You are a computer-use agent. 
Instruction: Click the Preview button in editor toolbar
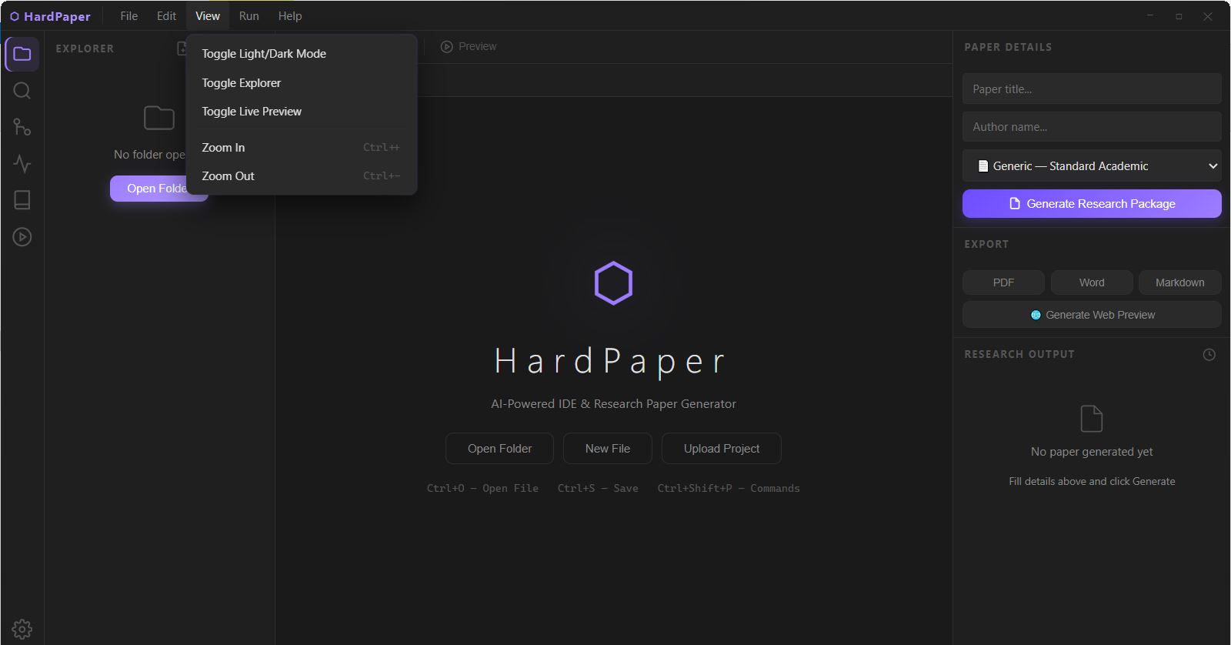click(469, 47)
